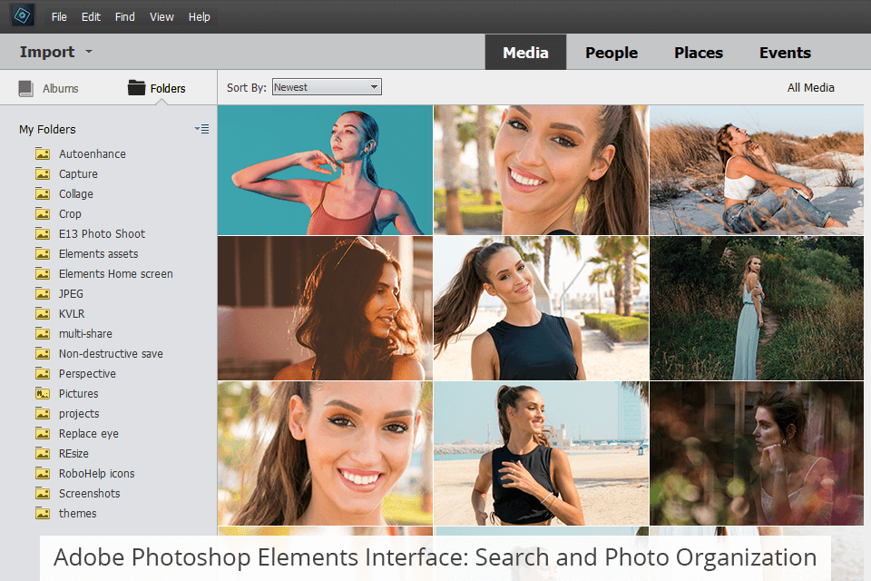
Task: Select the teal background woman photo
Action: click(x=325, y=170)
